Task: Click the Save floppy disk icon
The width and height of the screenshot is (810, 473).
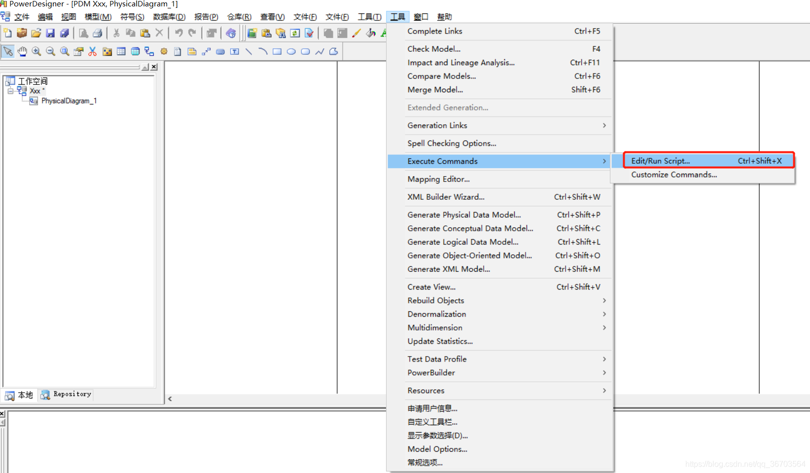Action: [x=50, y=33]
